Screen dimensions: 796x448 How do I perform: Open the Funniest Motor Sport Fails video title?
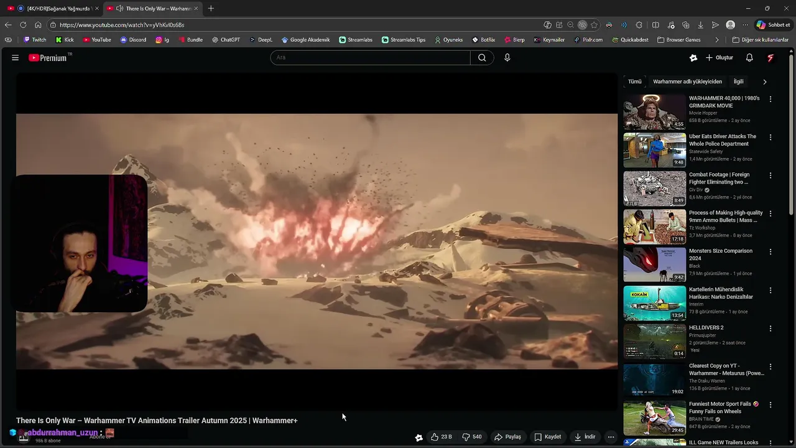(x=724, y=408)
